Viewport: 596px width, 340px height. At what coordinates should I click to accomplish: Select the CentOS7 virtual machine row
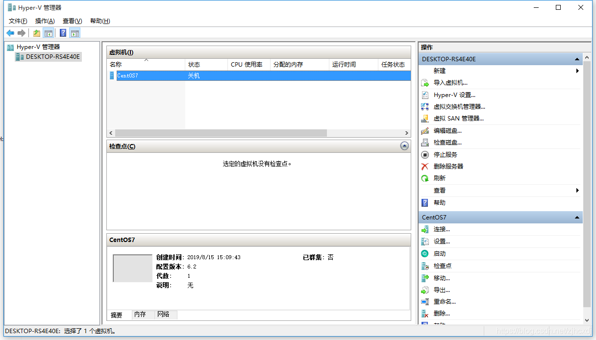[x=259, y=75]
